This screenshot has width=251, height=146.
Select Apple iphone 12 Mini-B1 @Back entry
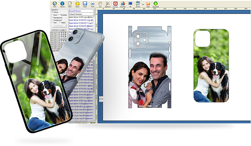(x=81, y=26)
